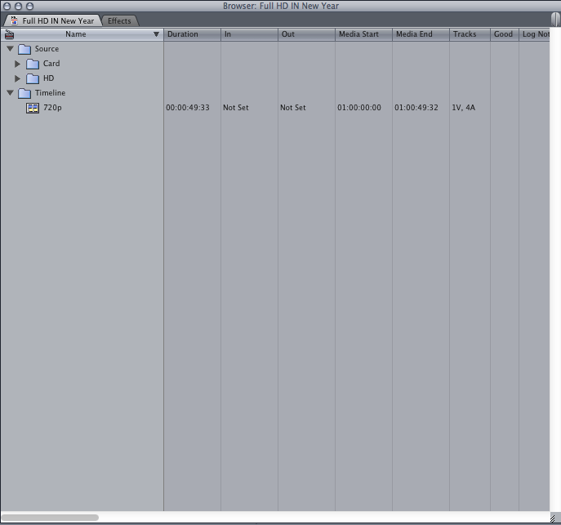The height and width of the screenshot is (525, 561).
Task: Click the clapperboard icon in Name header
Action: point(9,34)
